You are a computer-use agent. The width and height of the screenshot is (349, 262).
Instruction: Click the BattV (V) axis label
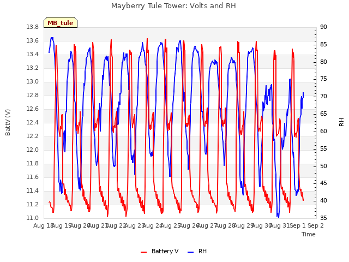coord(8,122)
